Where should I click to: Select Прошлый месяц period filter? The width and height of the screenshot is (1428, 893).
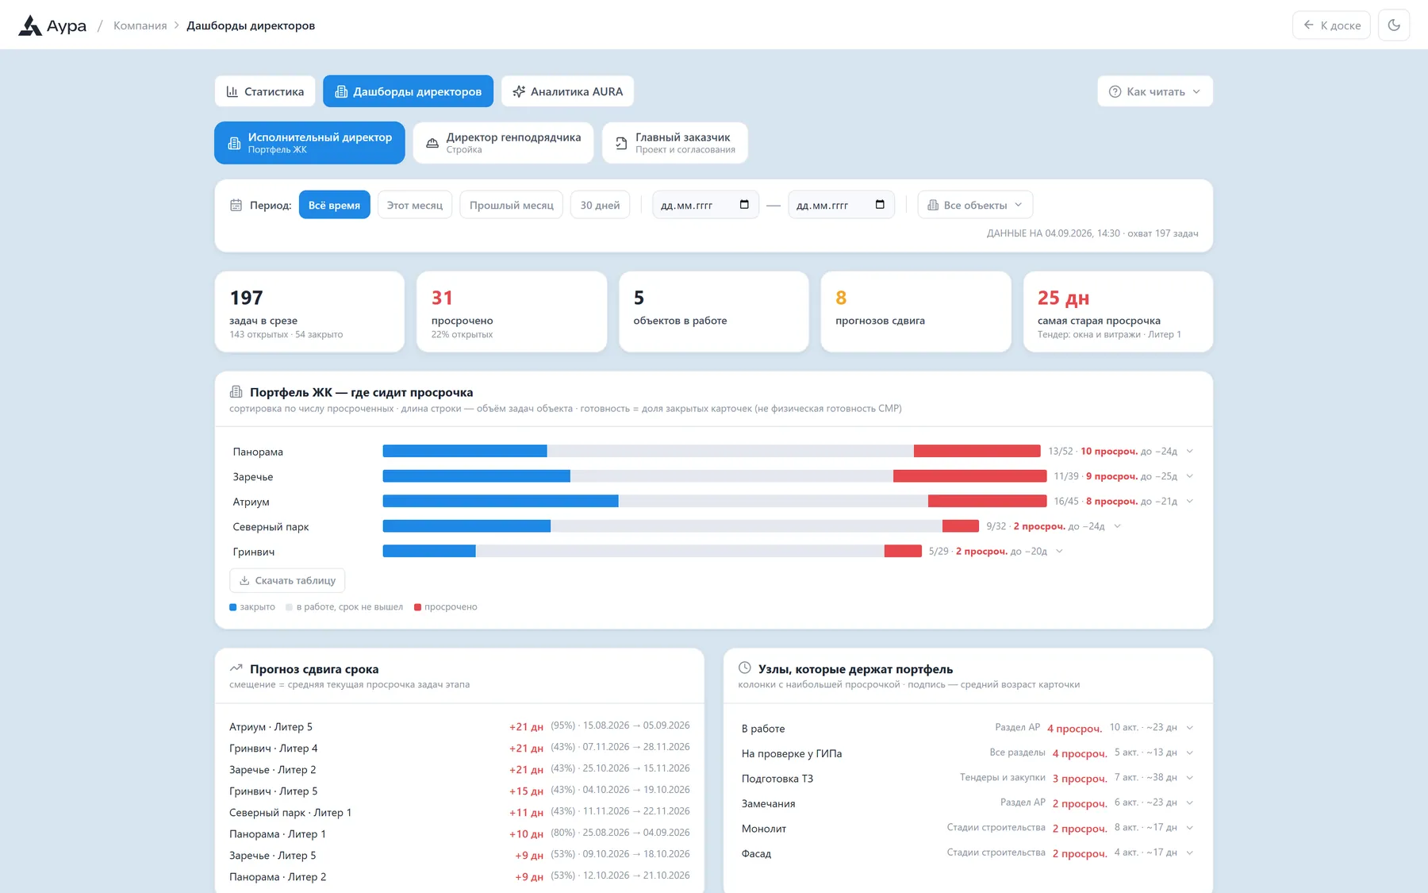(x=512, y=205)
